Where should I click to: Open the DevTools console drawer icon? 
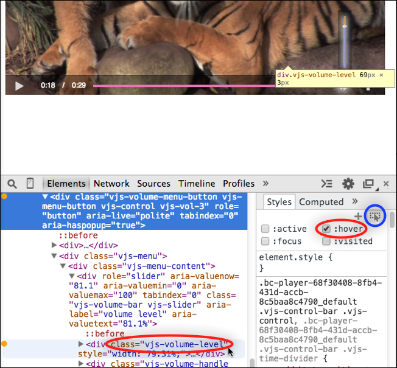pos(327,184)
